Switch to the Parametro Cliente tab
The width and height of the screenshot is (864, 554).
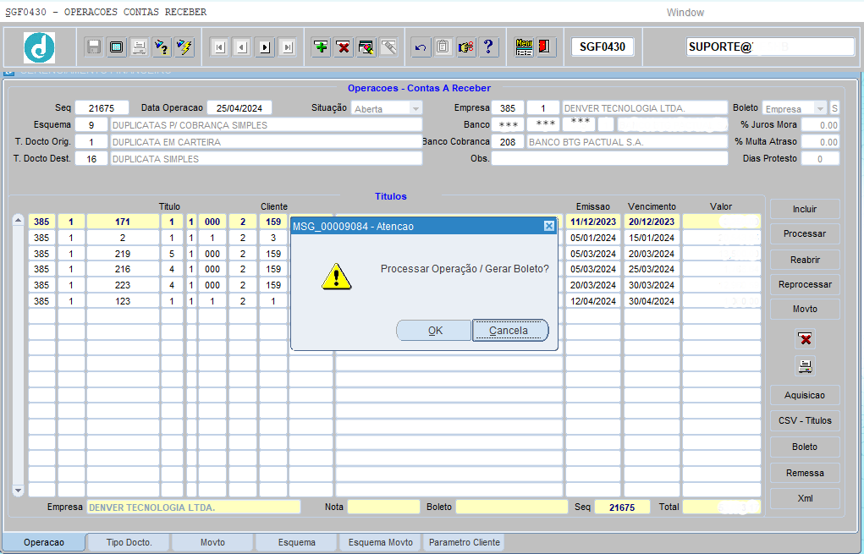click(x=464, y=542)
